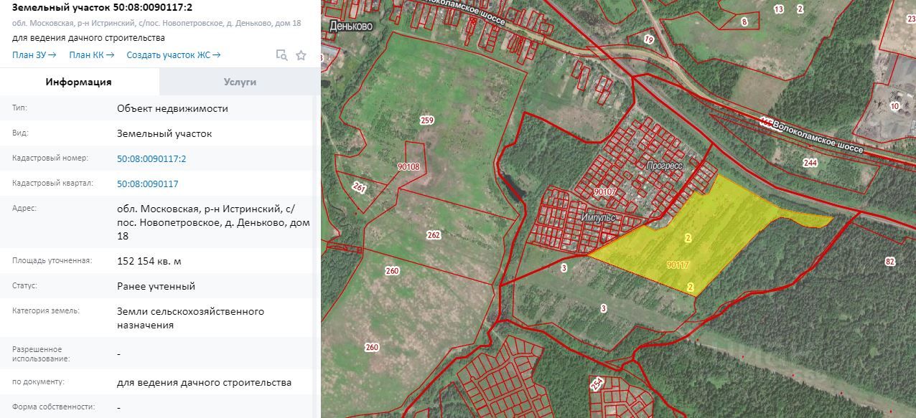This screenshot has height=418, width=916.
Task: Select the Информация tab
Action: 79,82
